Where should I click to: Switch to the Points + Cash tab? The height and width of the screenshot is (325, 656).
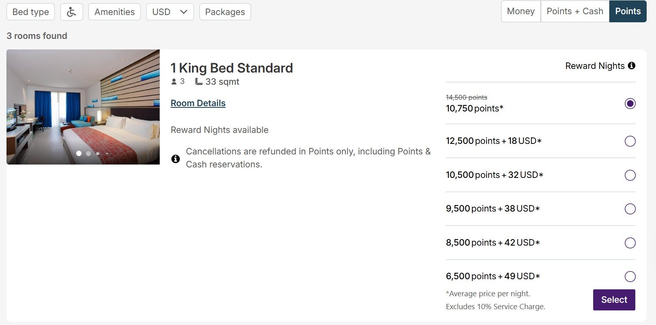(x=575, y=11)
